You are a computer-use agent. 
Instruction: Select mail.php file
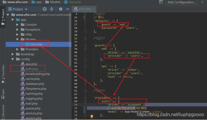(x=29, y=104)
